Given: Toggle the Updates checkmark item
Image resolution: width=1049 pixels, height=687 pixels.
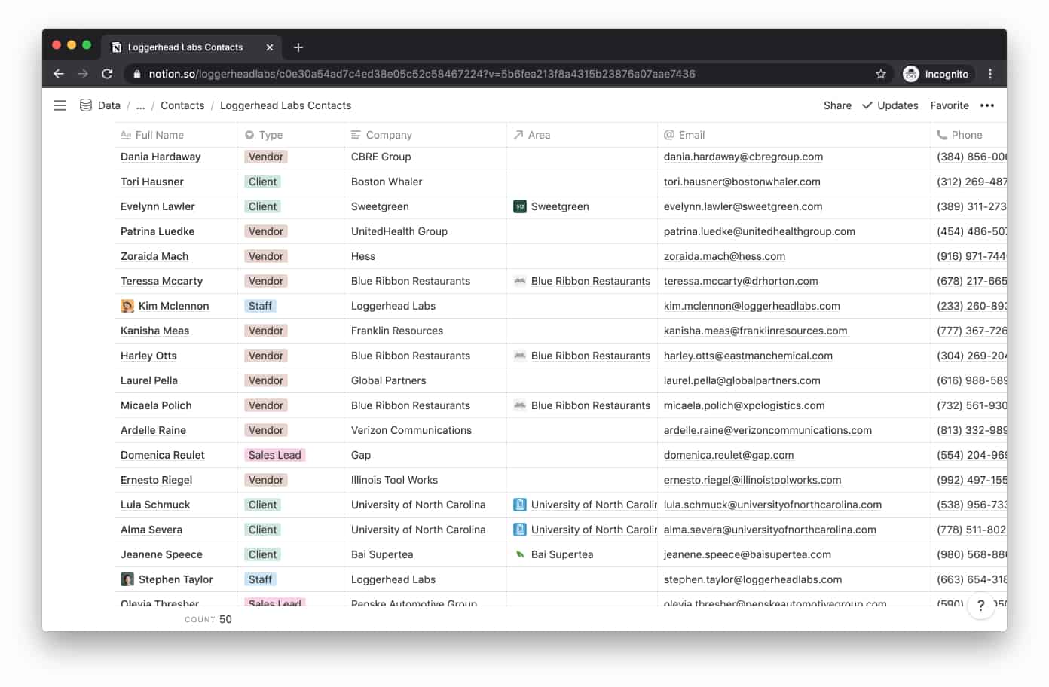Looking at the screenshot, I should tap(890, 105).
